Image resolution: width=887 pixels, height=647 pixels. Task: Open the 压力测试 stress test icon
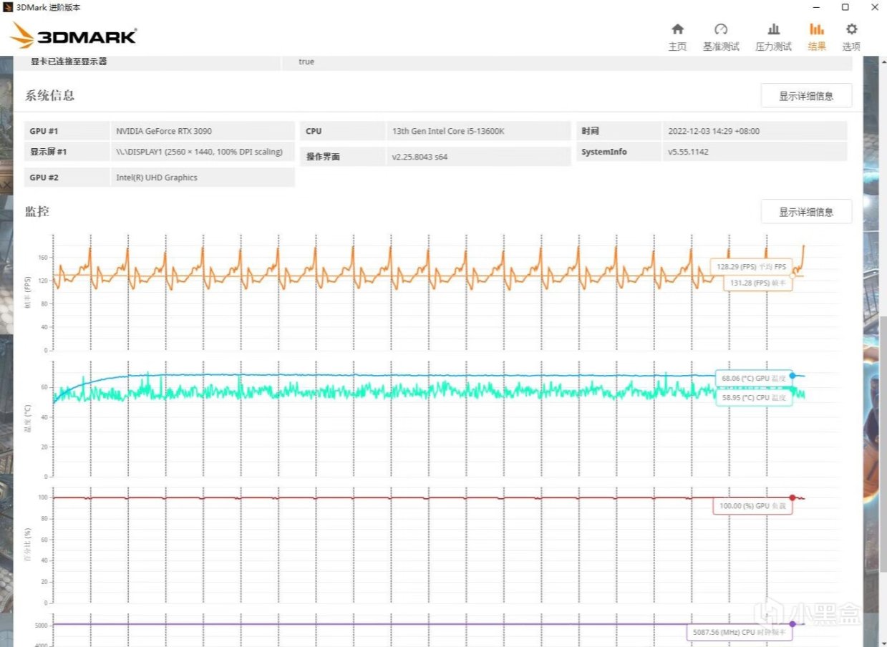[x=773, y=29]
